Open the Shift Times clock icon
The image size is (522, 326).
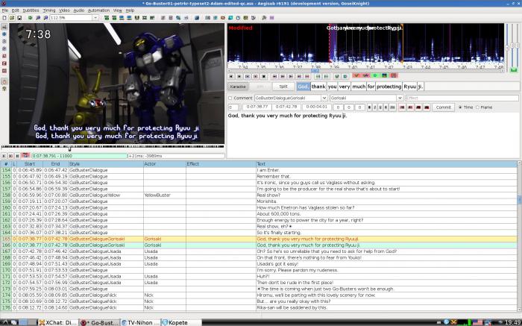click(238, 18)
